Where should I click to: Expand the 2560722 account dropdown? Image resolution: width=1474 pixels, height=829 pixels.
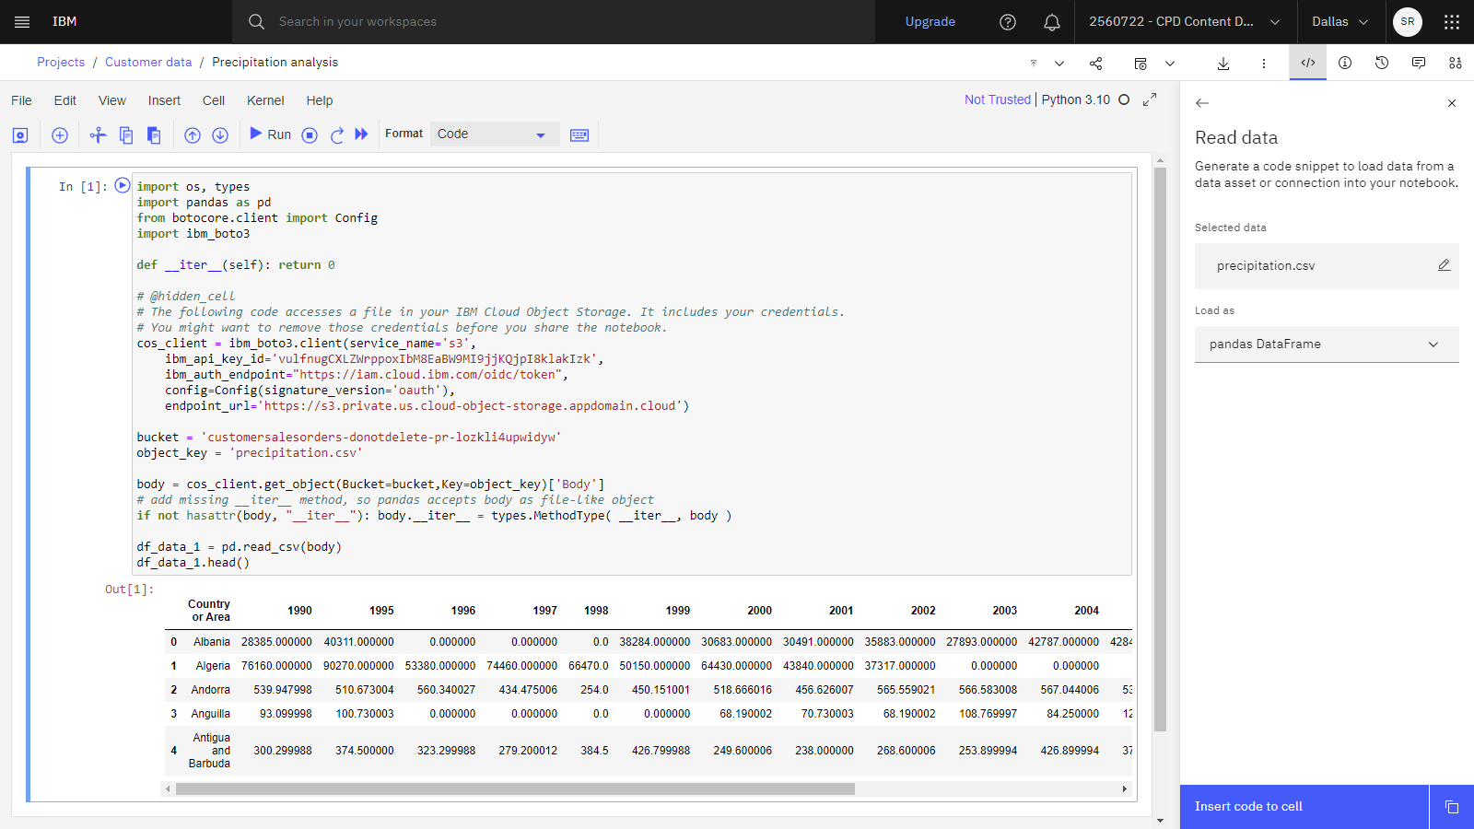point(1185,21)
